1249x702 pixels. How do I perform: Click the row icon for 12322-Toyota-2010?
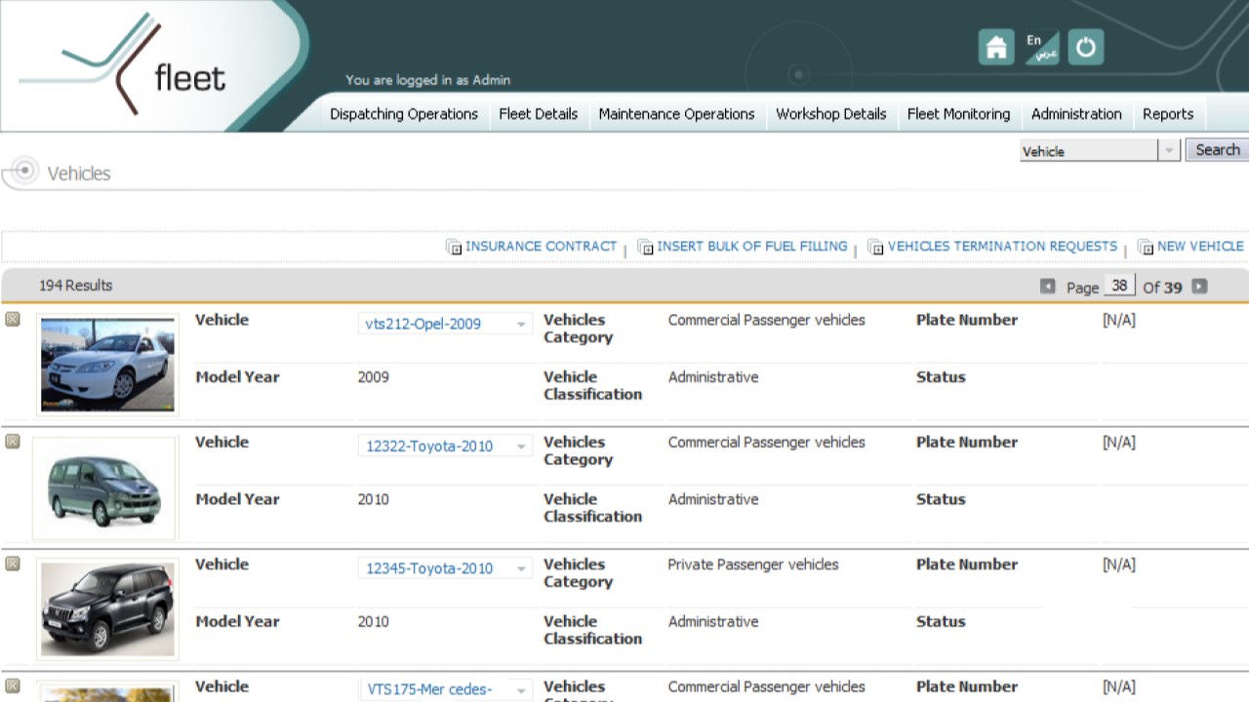pyautogui.click(x=13, y=442)
